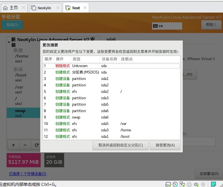Close the Test tab

85,8
